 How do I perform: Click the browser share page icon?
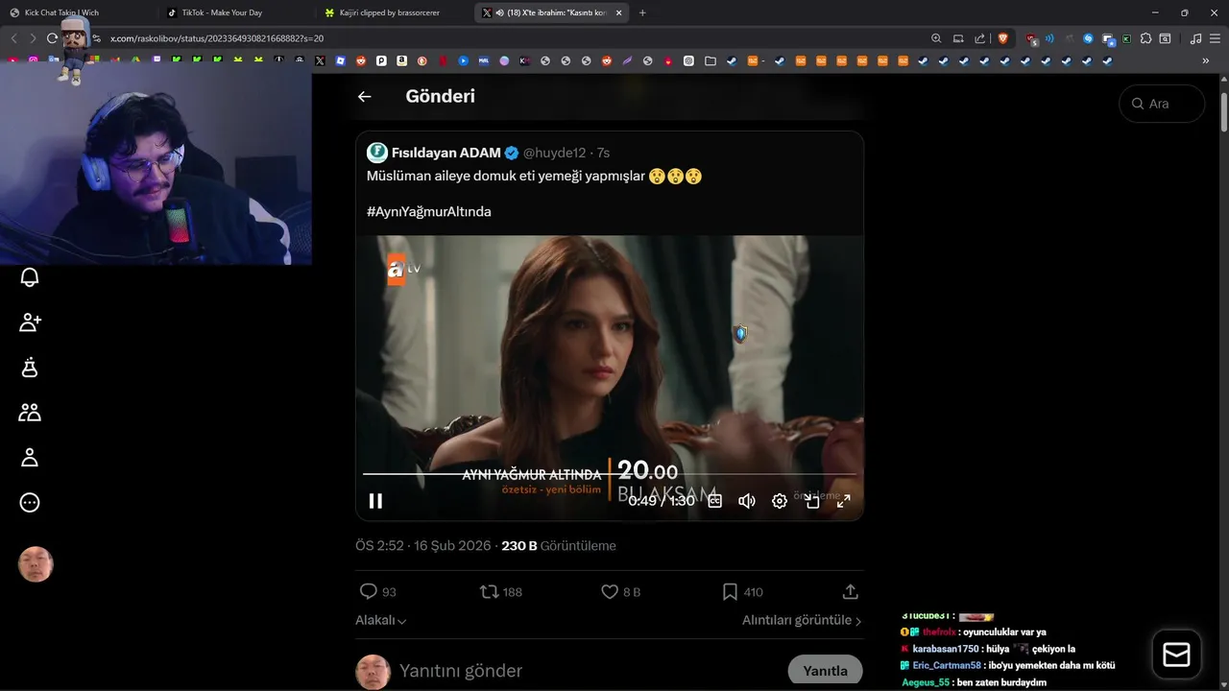click(x=979, y=38)
